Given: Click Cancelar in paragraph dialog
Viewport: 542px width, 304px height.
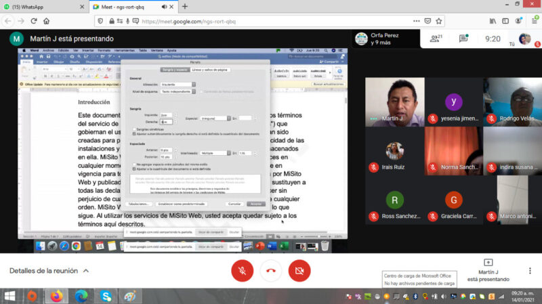Looking at the screenshot, I should coord(234,204).
